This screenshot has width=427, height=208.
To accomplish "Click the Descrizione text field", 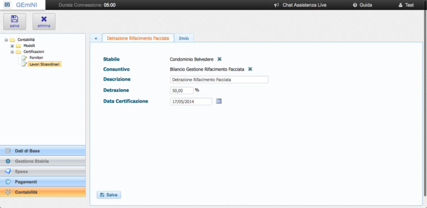I will [x=219, y=80].
